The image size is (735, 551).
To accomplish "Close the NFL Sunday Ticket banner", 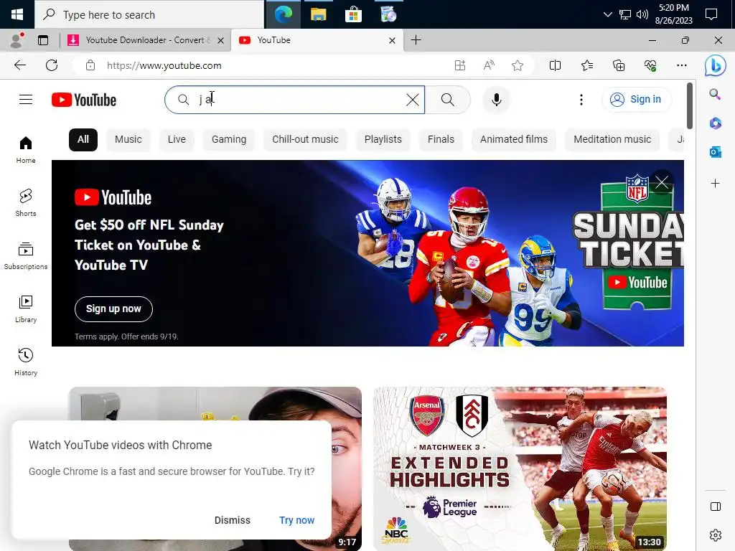I will click(x=662, y=182).
